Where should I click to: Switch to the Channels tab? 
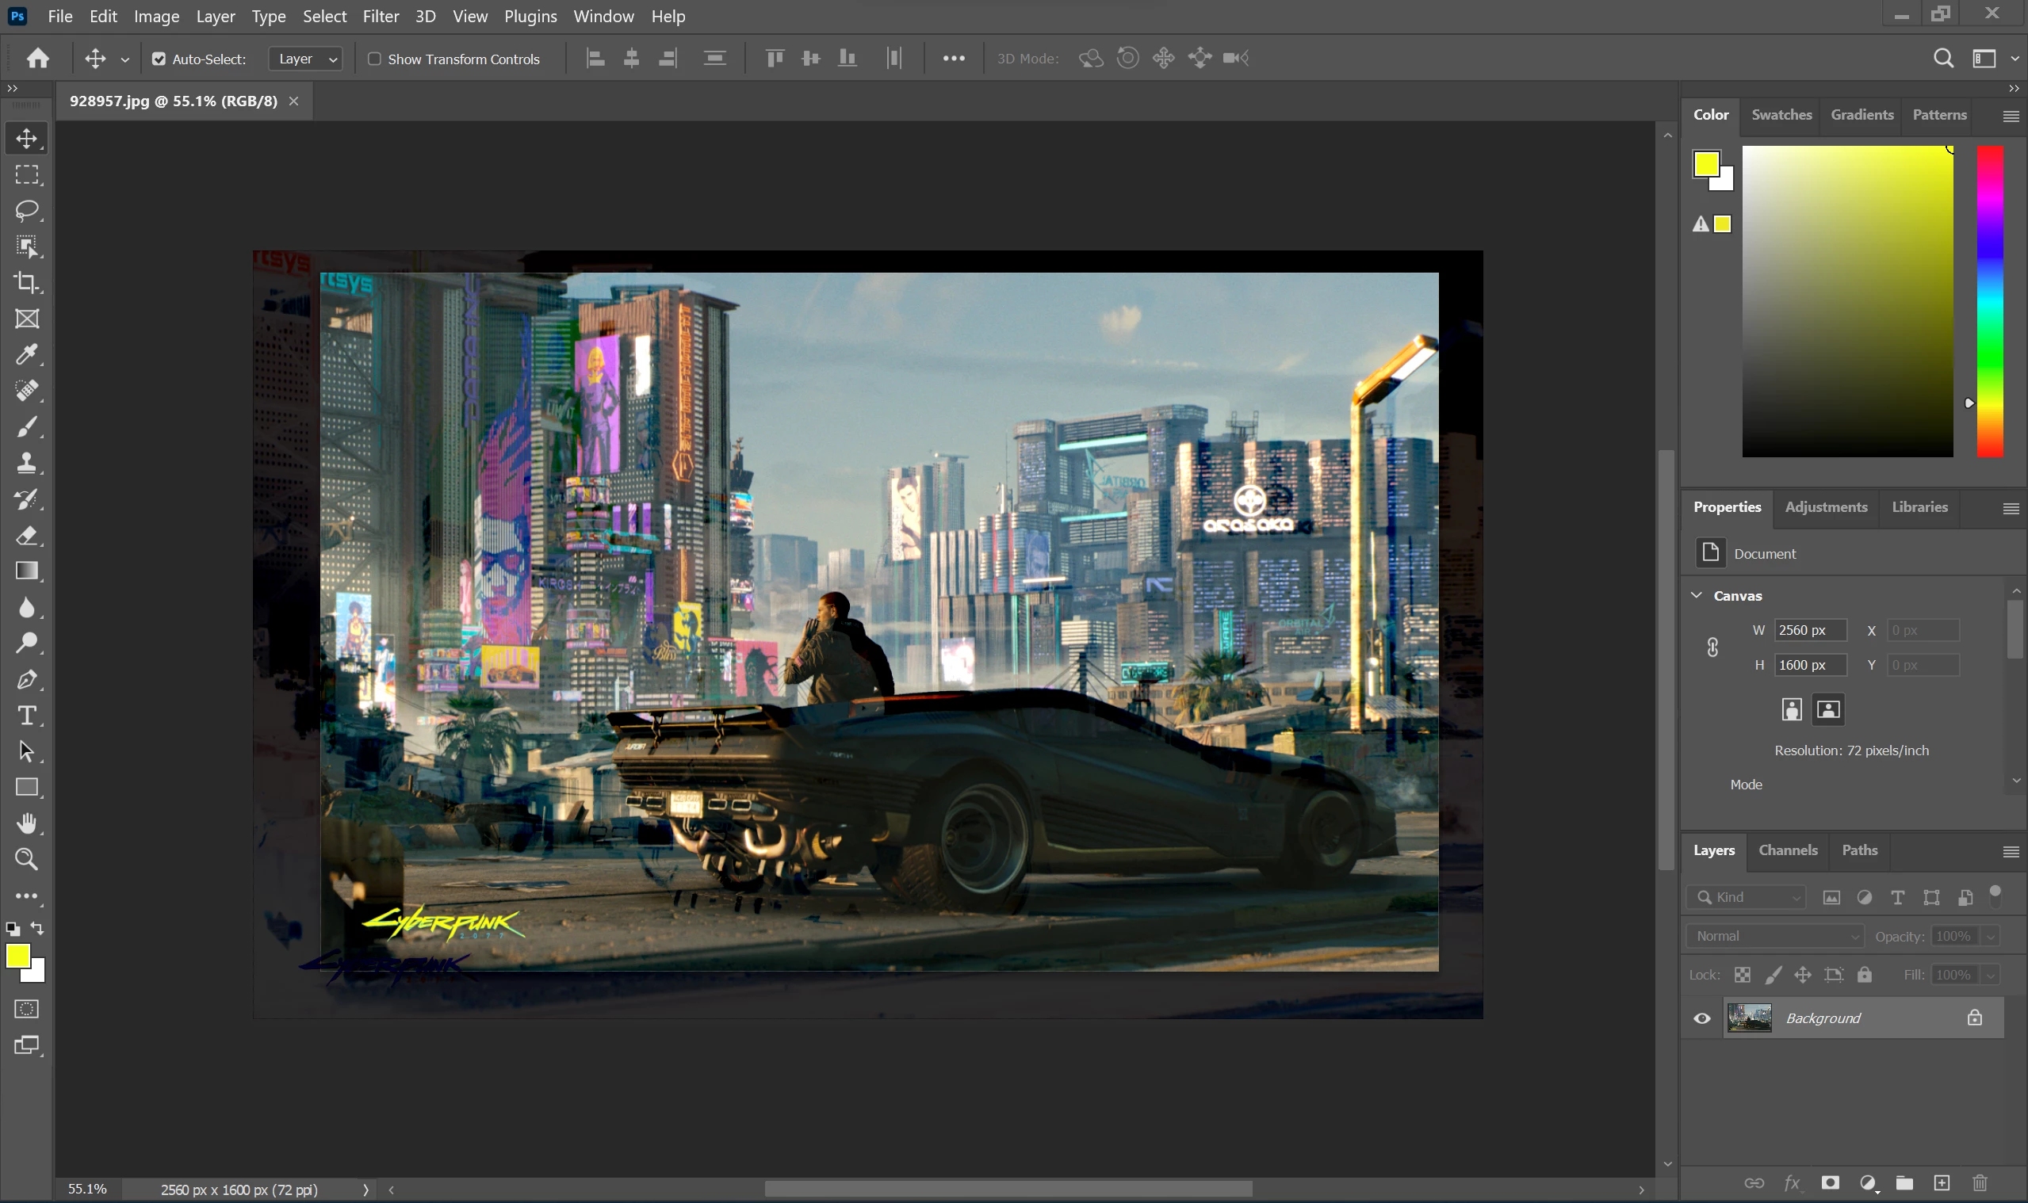1787,850
